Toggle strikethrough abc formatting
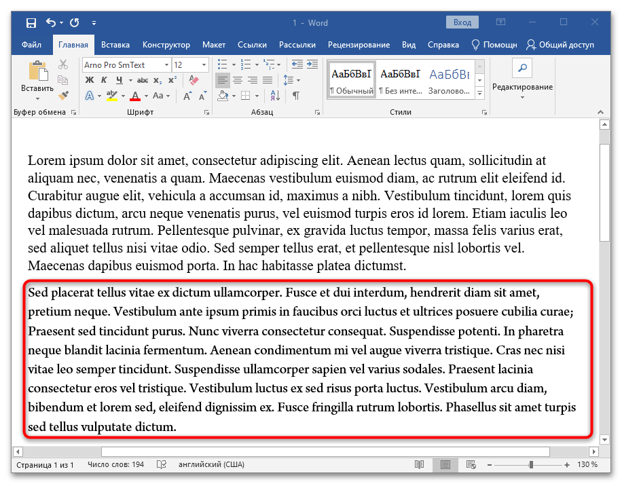622x484 pixels. point(143,80)
